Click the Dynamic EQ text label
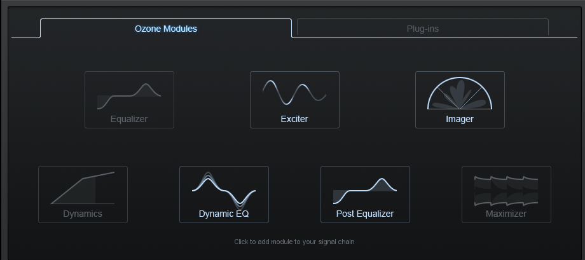 (x=224, y=214)
